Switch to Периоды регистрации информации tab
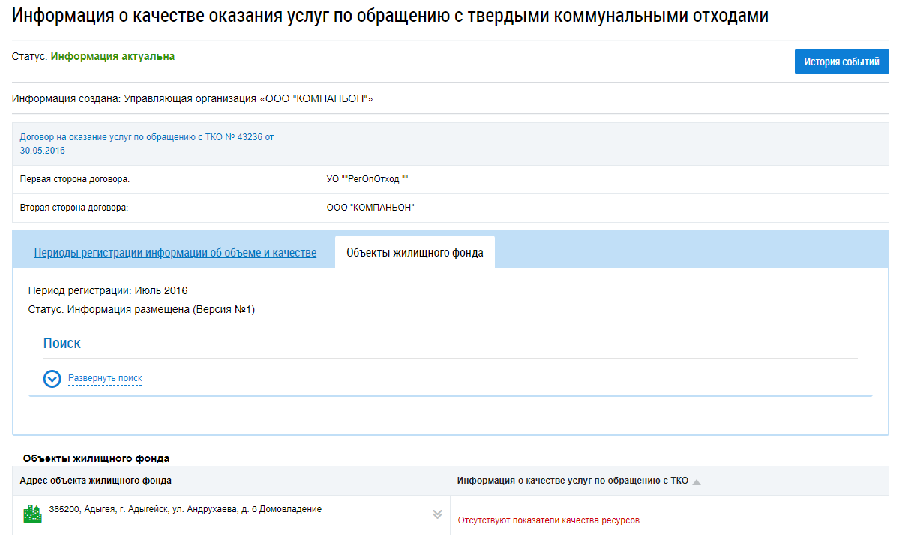The width and height of the screenshot is (902, 555). 175,253
